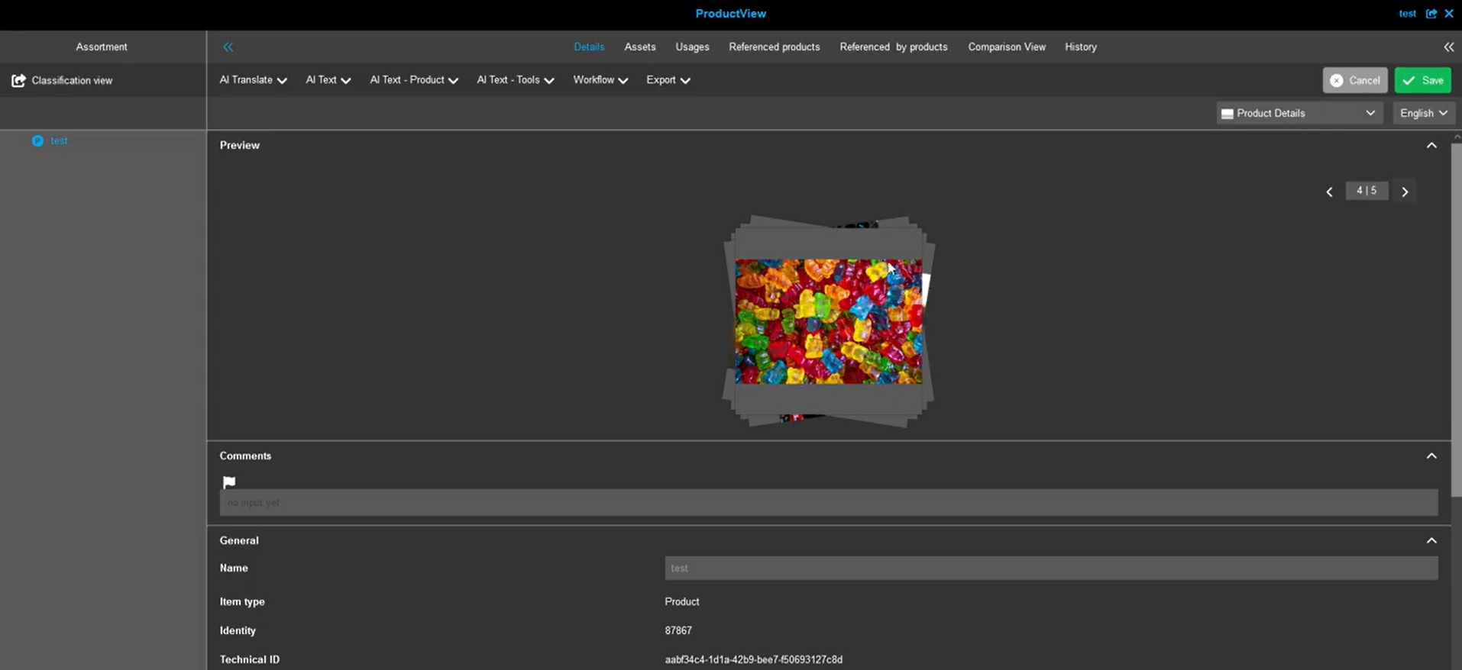Collapse the Preview section
Viewport: 1462px width, 670px height.
point(1431,145)
